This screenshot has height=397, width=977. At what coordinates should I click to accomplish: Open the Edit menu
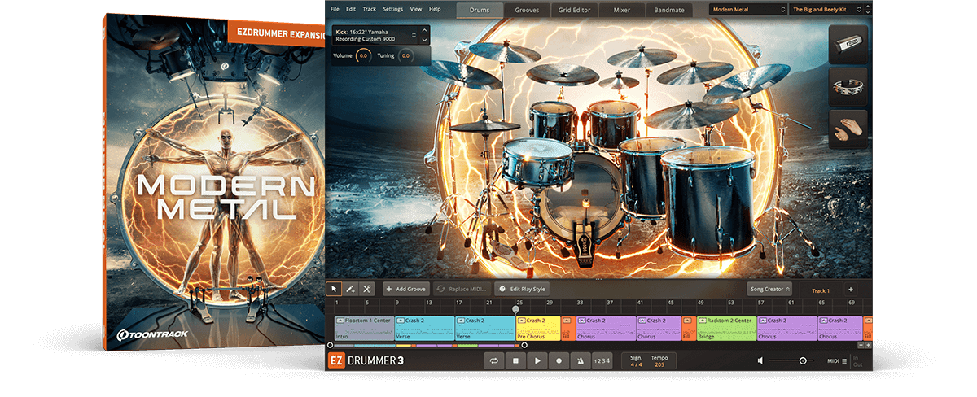coord(351,9)
